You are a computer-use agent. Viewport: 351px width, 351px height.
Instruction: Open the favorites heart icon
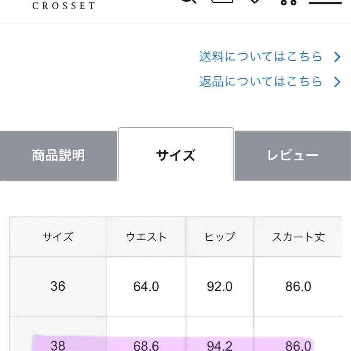pos(255,2)
